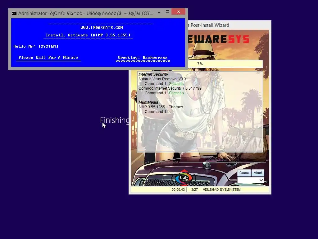The height and width of the screenshot is (239, 318).
Task: Select Comodo Internet Security 7.0.317799 entry
Action: 170,88
